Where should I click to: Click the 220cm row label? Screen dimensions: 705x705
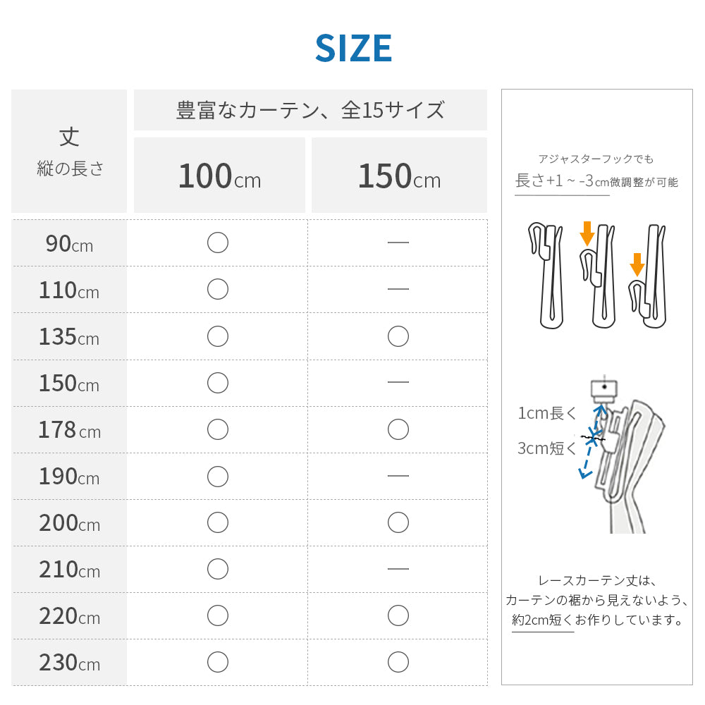tap(69, 616)
